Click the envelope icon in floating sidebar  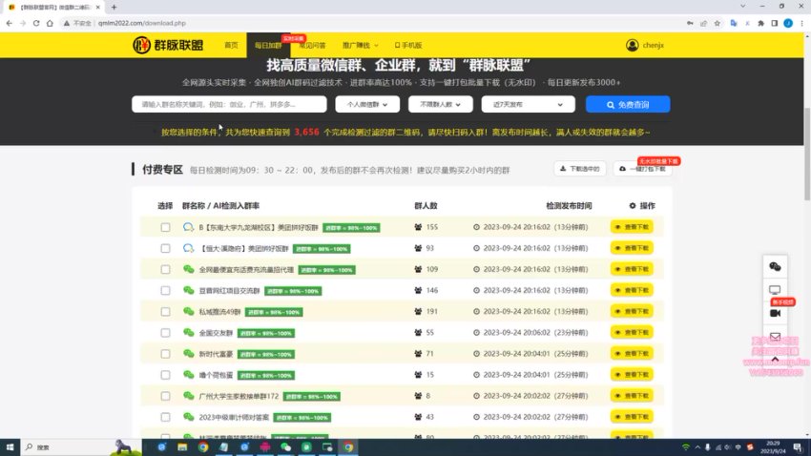click(775, 336)
